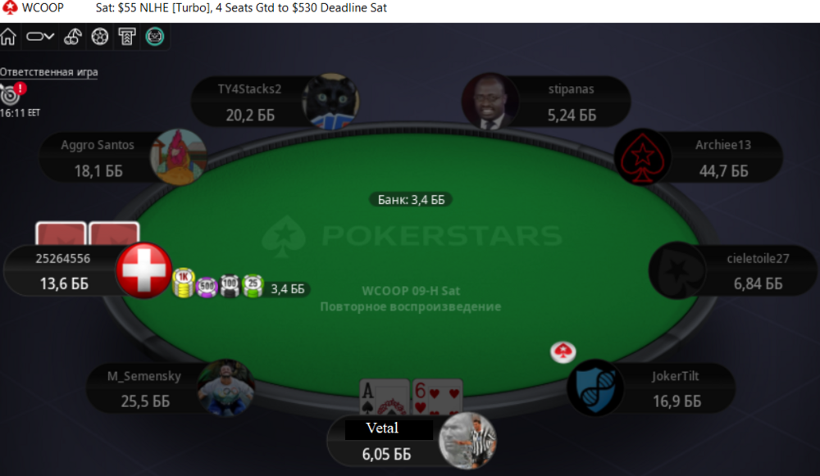Screen dimensions: 820x476
Task: Click the chip stack bet of 3,4 ББ
Action: [241, 285]
